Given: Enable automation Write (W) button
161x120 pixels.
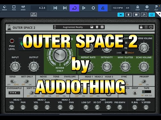Looking at the screenshot, I should pos(136,15).
